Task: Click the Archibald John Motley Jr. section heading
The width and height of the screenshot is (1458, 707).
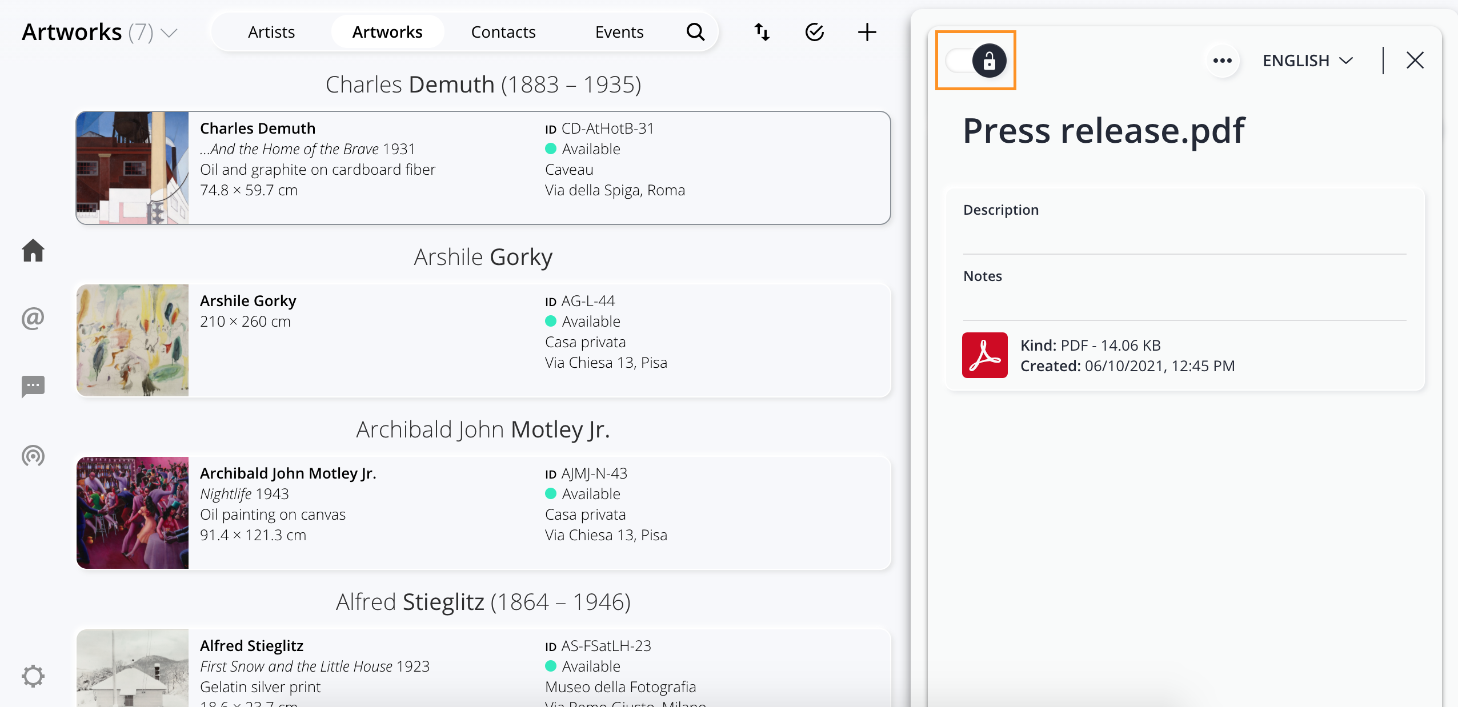Action: pos(483,429)
